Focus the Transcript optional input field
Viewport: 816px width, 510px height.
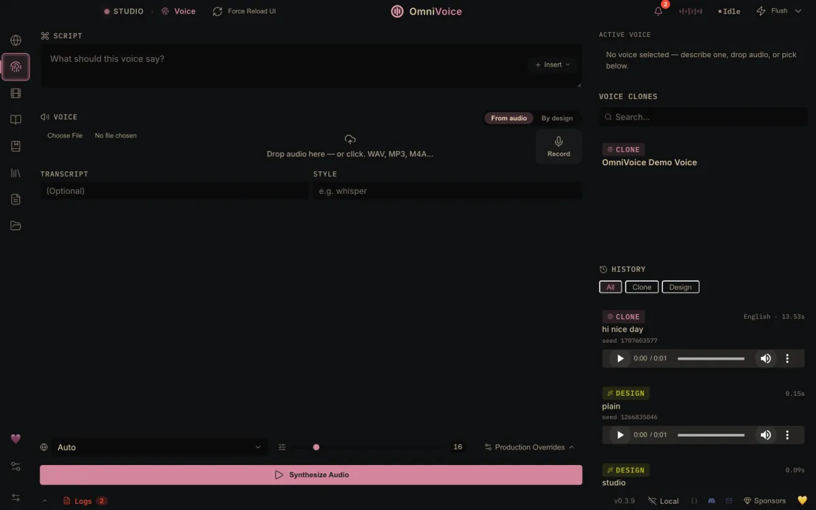[174, 191]
